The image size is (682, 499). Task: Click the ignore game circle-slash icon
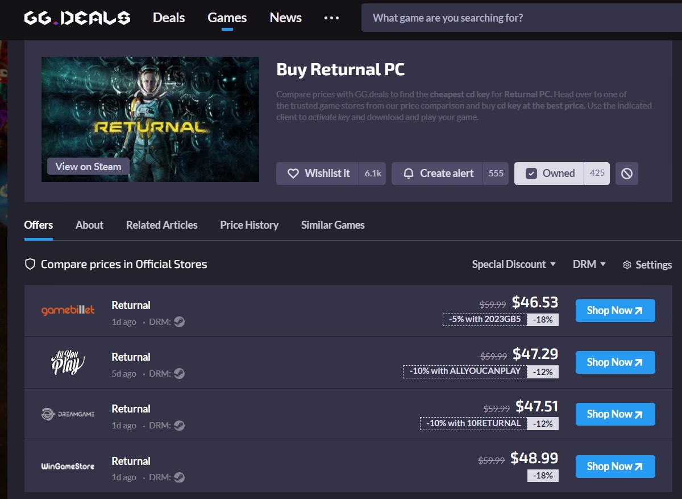[x=627, y=174]
